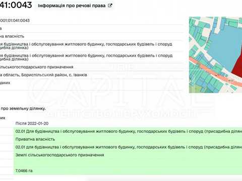Select the Бориспільський район, с. Іванків address text
242x181 pixels.
click(x=54, y=75)
